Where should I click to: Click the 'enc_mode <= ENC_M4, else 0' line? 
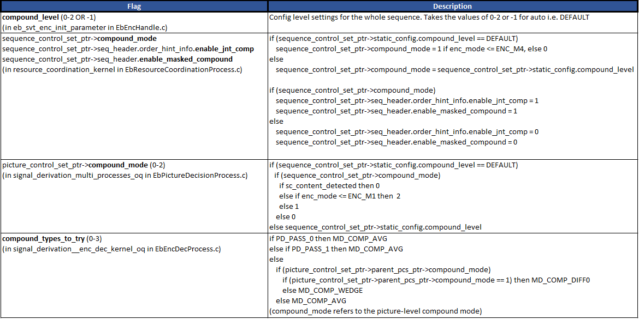click(411, 49)
